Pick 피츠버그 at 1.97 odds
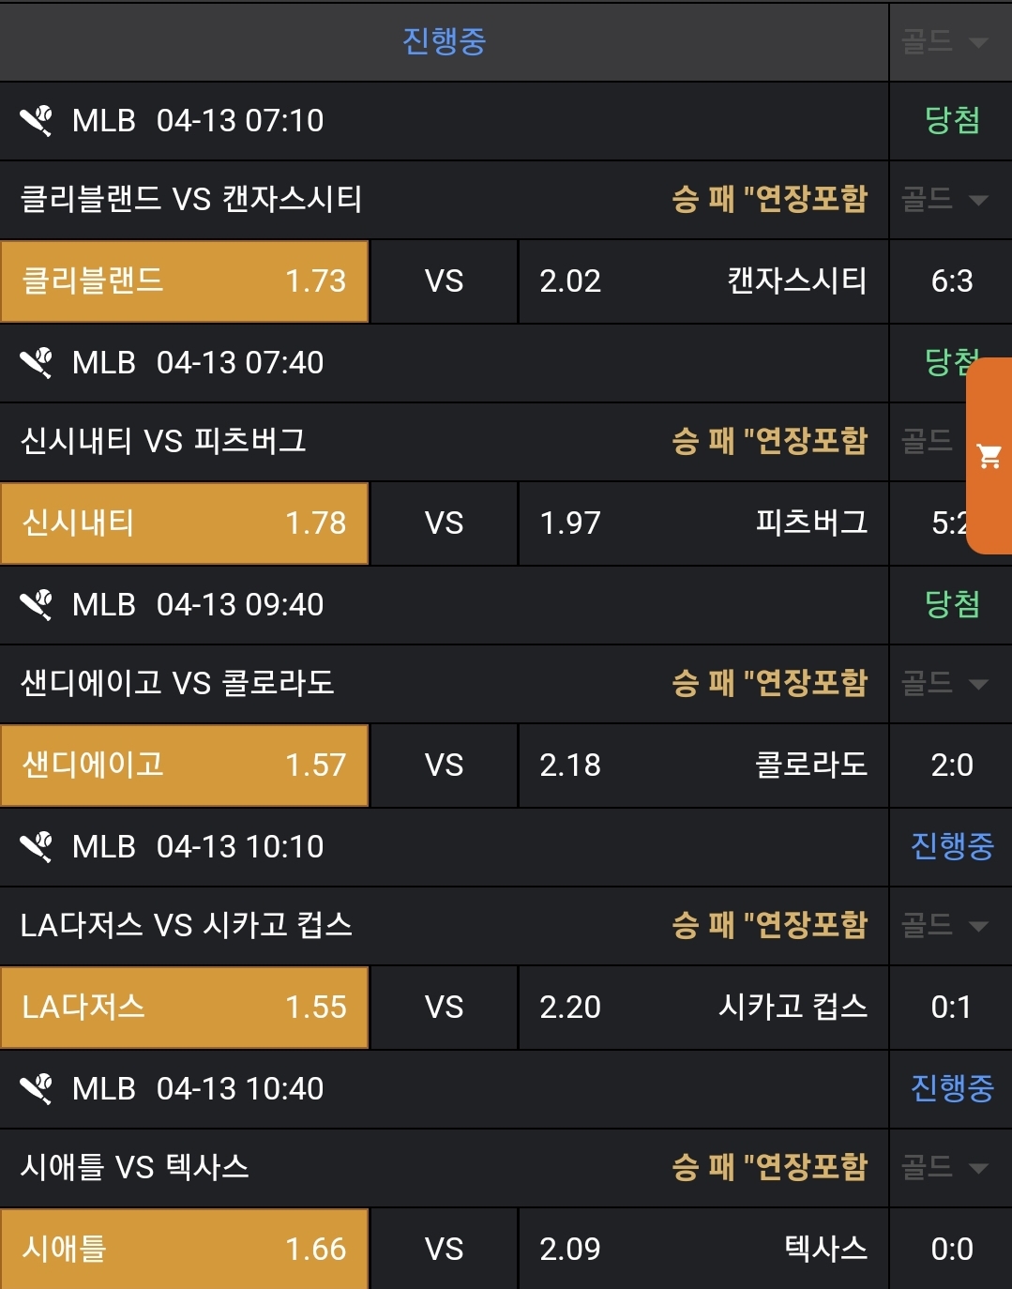Screen dimensions: 1012x1289 point(702,523)
